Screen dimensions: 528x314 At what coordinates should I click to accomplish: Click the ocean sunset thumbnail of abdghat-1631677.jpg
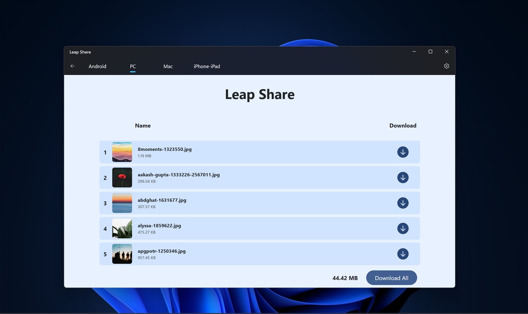tap(122, 203)
